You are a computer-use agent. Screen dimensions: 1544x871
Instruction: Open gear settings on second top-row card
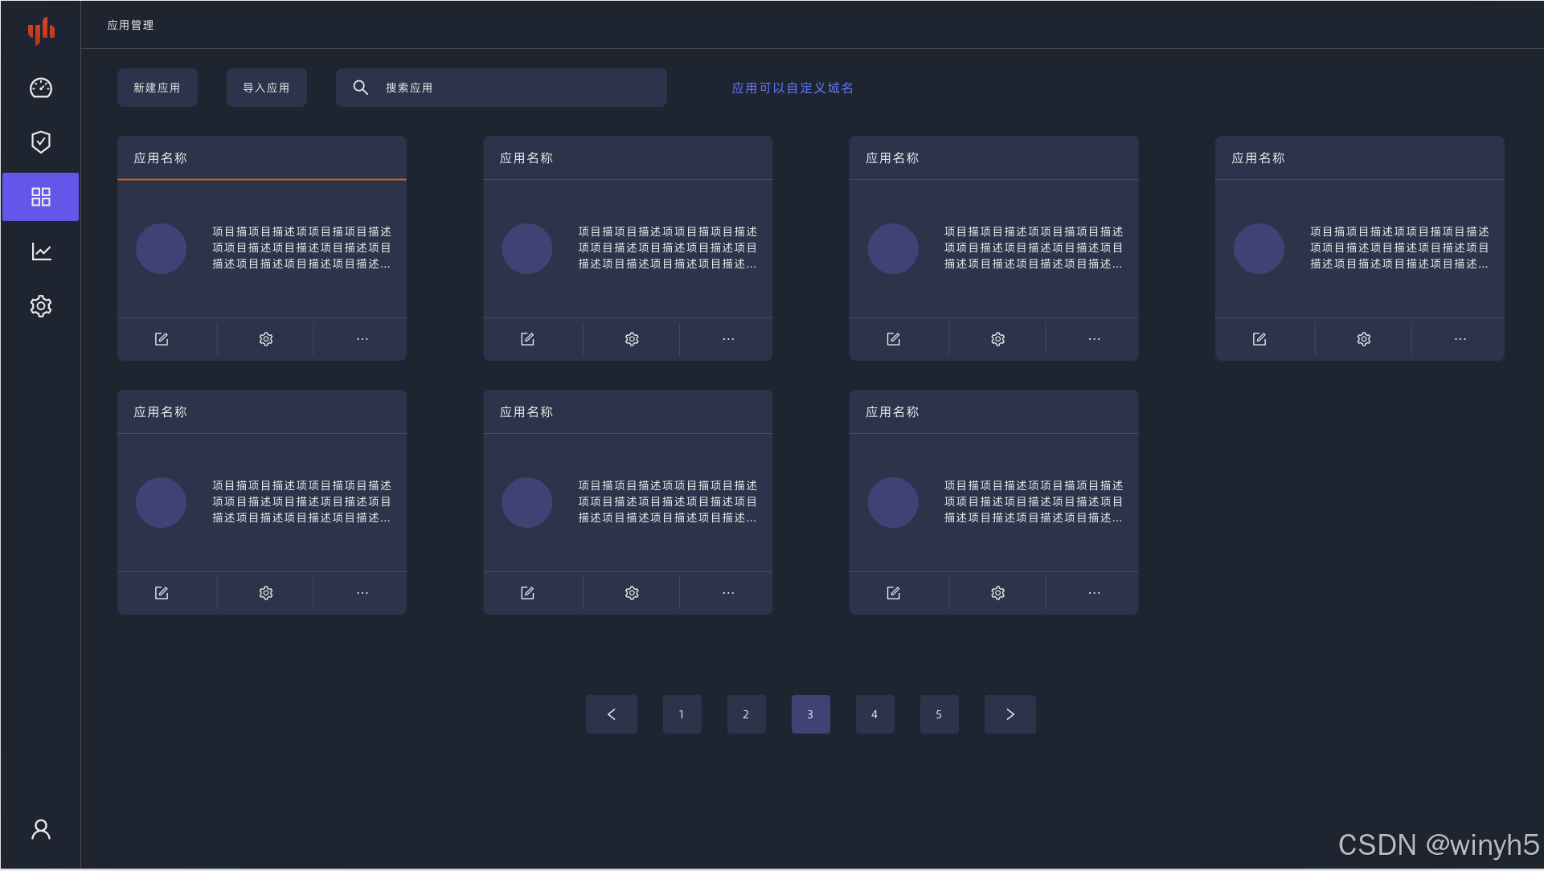[632, 339]
